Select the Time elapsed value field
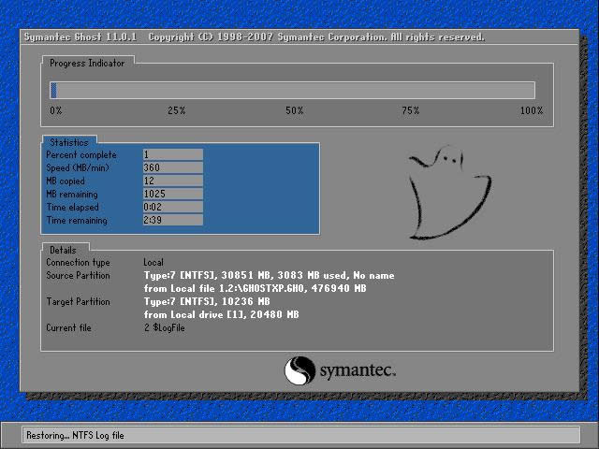This screenshot has height=449, width=599. (172, 208)
